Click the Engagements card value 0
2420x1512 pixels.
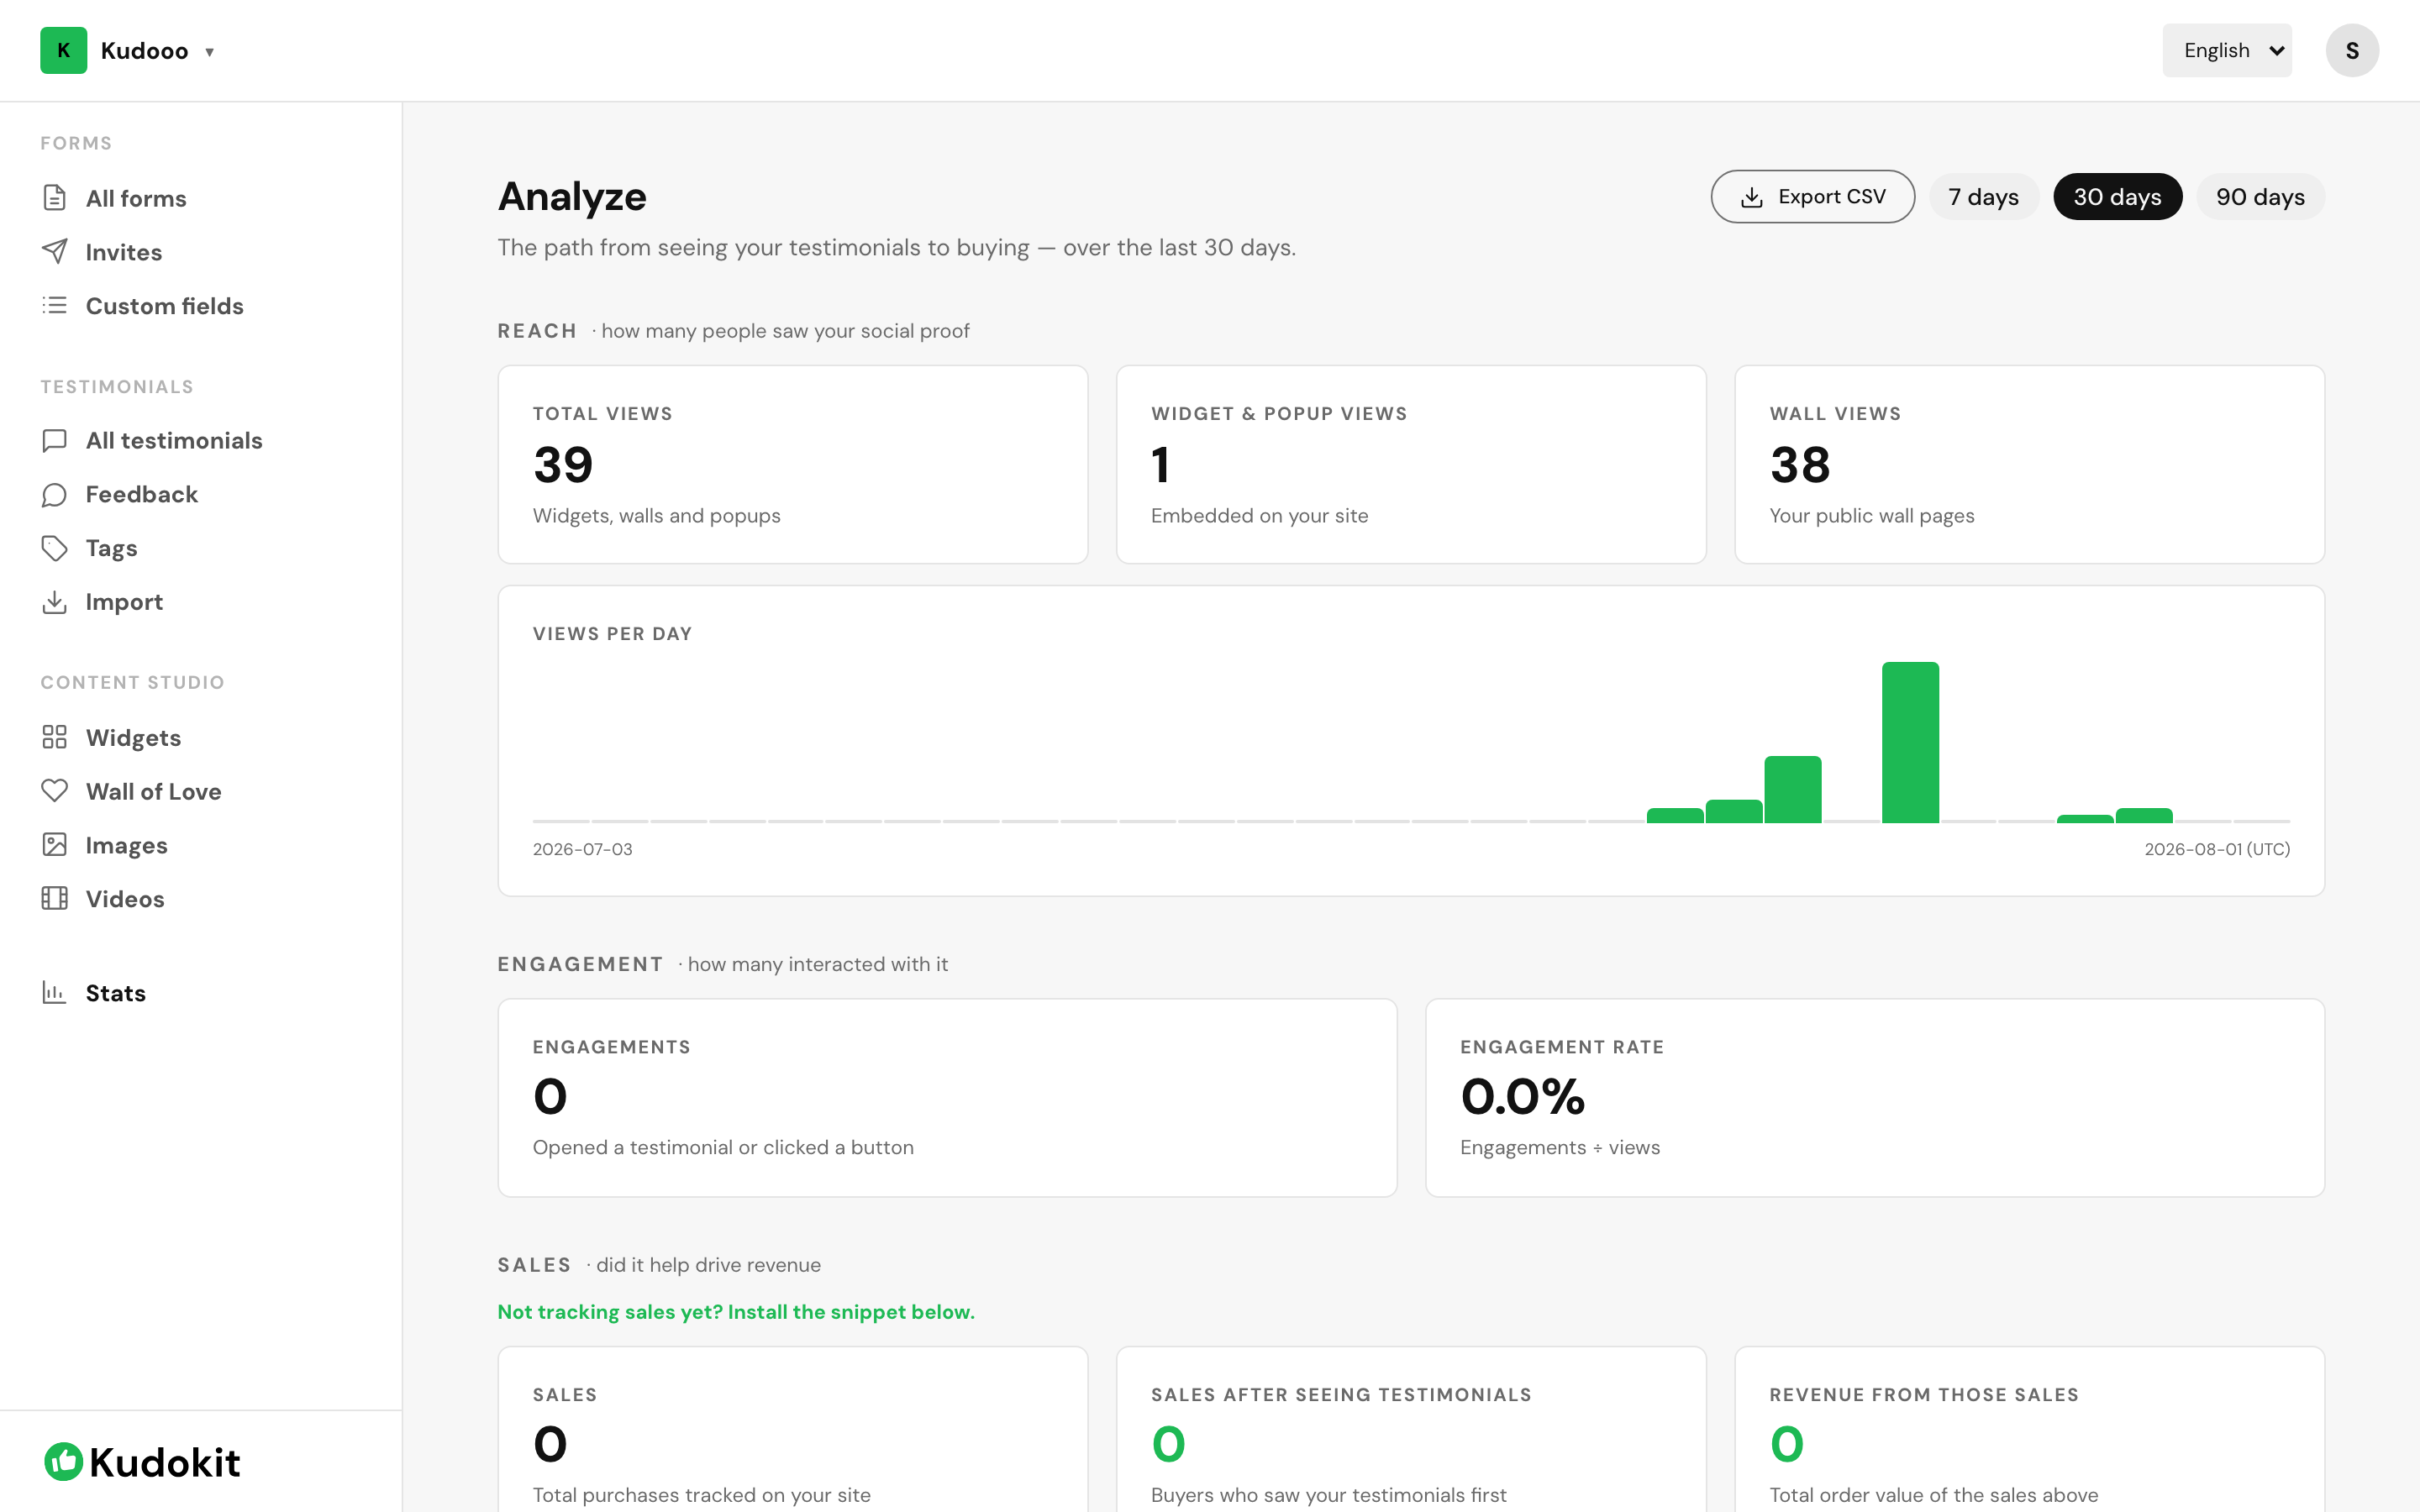tap(550, 1097)
